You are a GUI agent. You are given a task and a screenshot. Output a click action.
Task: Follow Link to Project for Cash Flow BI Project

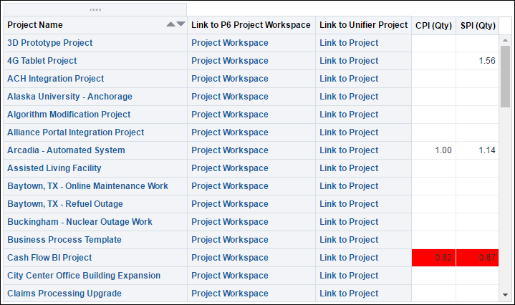click(x=349, y=258)
